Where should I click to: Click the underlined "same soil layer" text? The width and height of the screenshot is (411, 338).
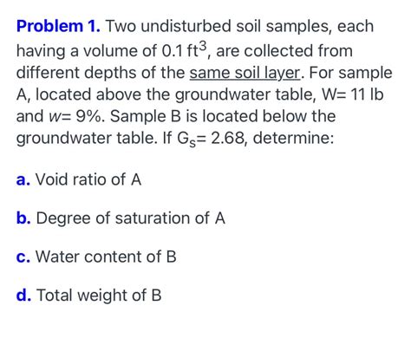(245, 73)
